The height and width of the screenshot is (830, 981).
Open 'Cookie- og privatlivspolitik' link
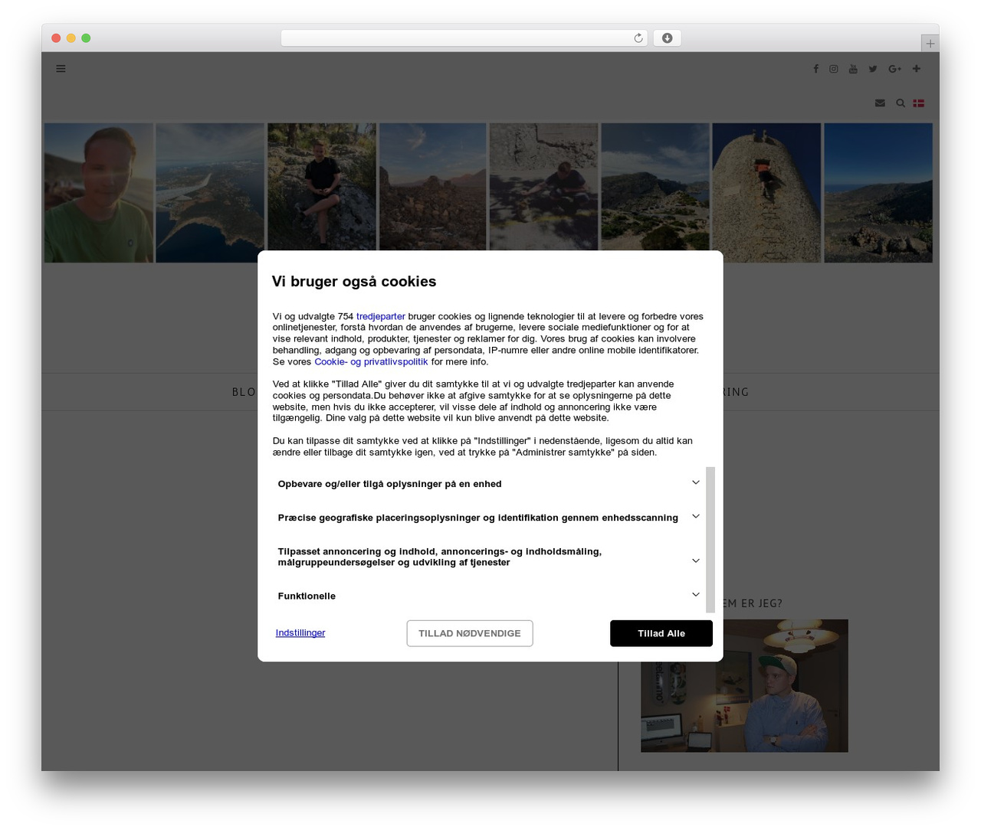(371, 361)
